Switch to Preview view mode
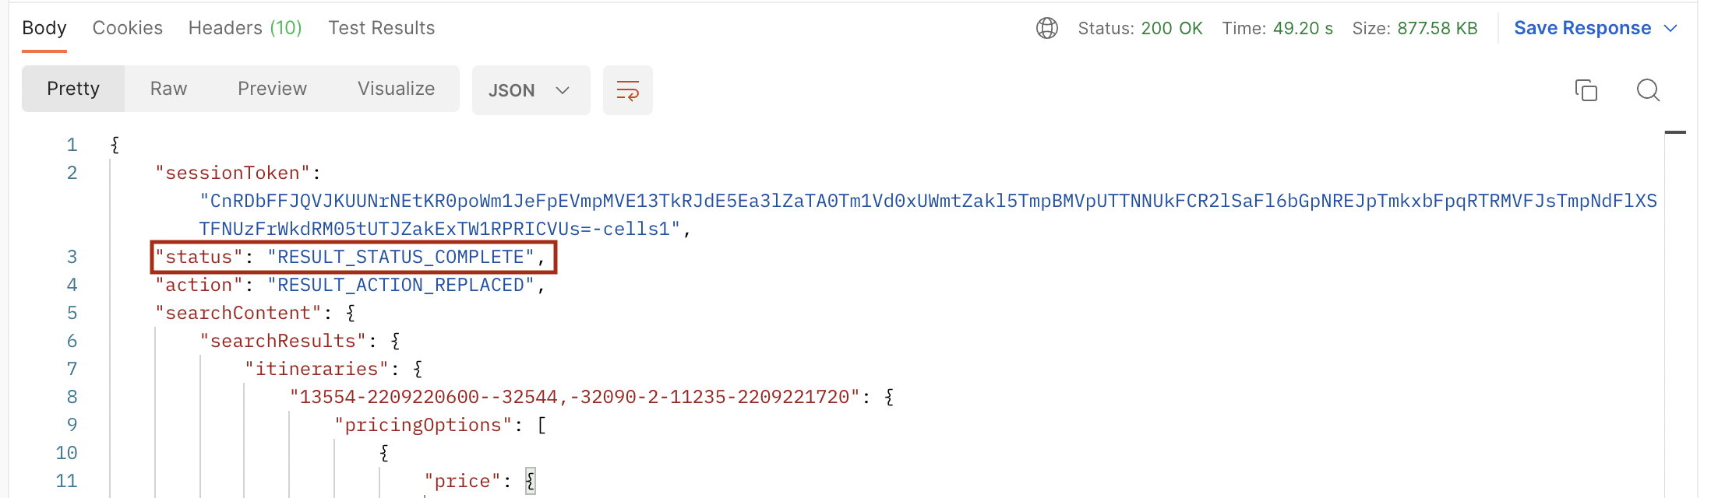The width and height of the screenshot is (1711, 498). [x=272, y=89]
